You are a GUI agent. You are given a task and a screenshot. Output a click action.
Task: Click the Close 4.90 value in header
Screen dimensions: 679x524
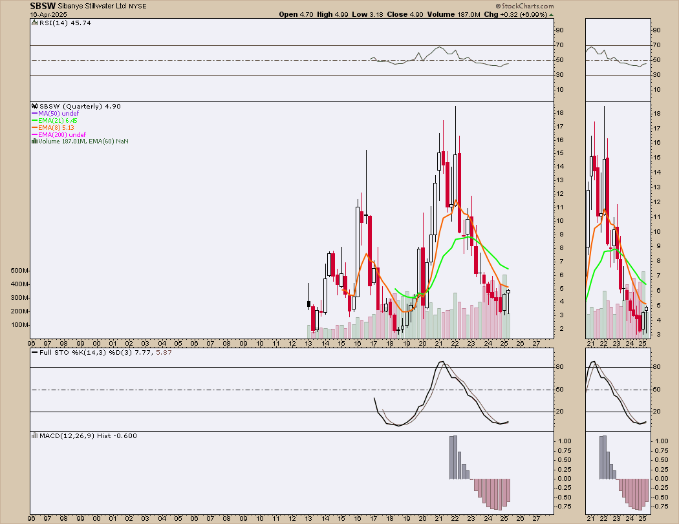pyautogui.click(x=405, y=14)
